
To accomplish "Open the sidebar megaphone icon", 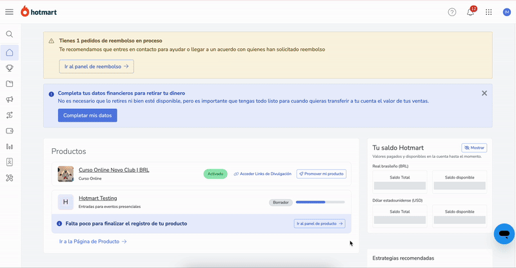I will pos(10,99).
